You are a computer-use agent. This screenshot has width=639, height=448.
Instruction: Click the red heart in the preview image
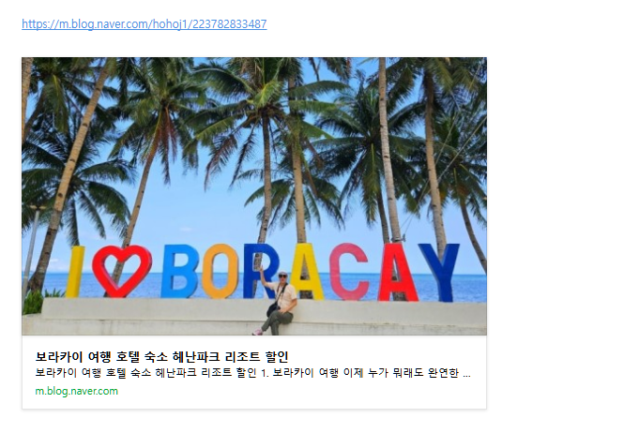(122, 271)
